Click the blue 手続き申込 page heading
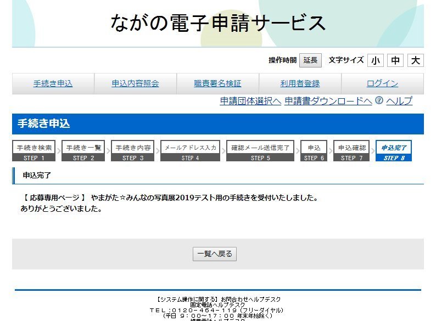Viewport: 436px width, 321px height. [x=218, y=123]
